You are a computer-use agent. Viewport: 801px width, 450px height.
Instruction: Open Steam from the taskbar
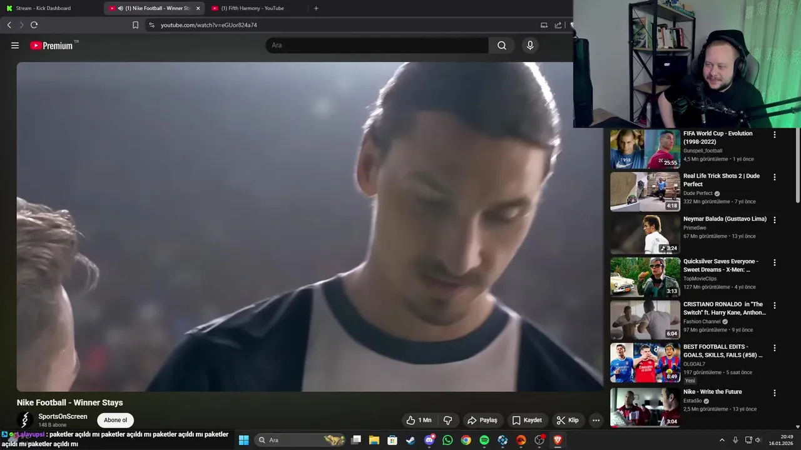pos(411,440)
